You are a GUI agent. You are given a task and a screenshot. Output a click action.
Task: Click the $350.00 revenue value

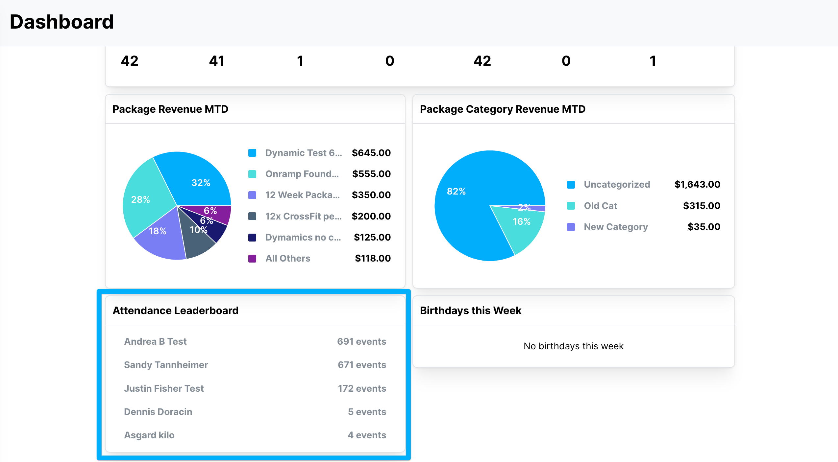(x=371, y=195)
